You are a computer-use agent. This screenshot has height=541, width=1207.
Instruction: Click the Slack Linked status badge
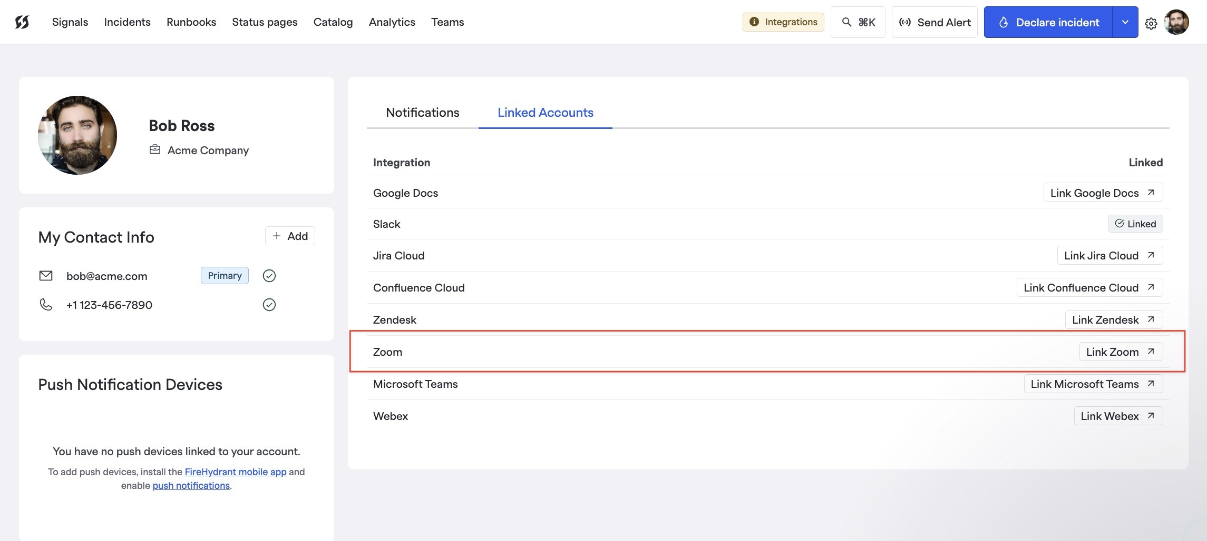[x=1135, y=224]
